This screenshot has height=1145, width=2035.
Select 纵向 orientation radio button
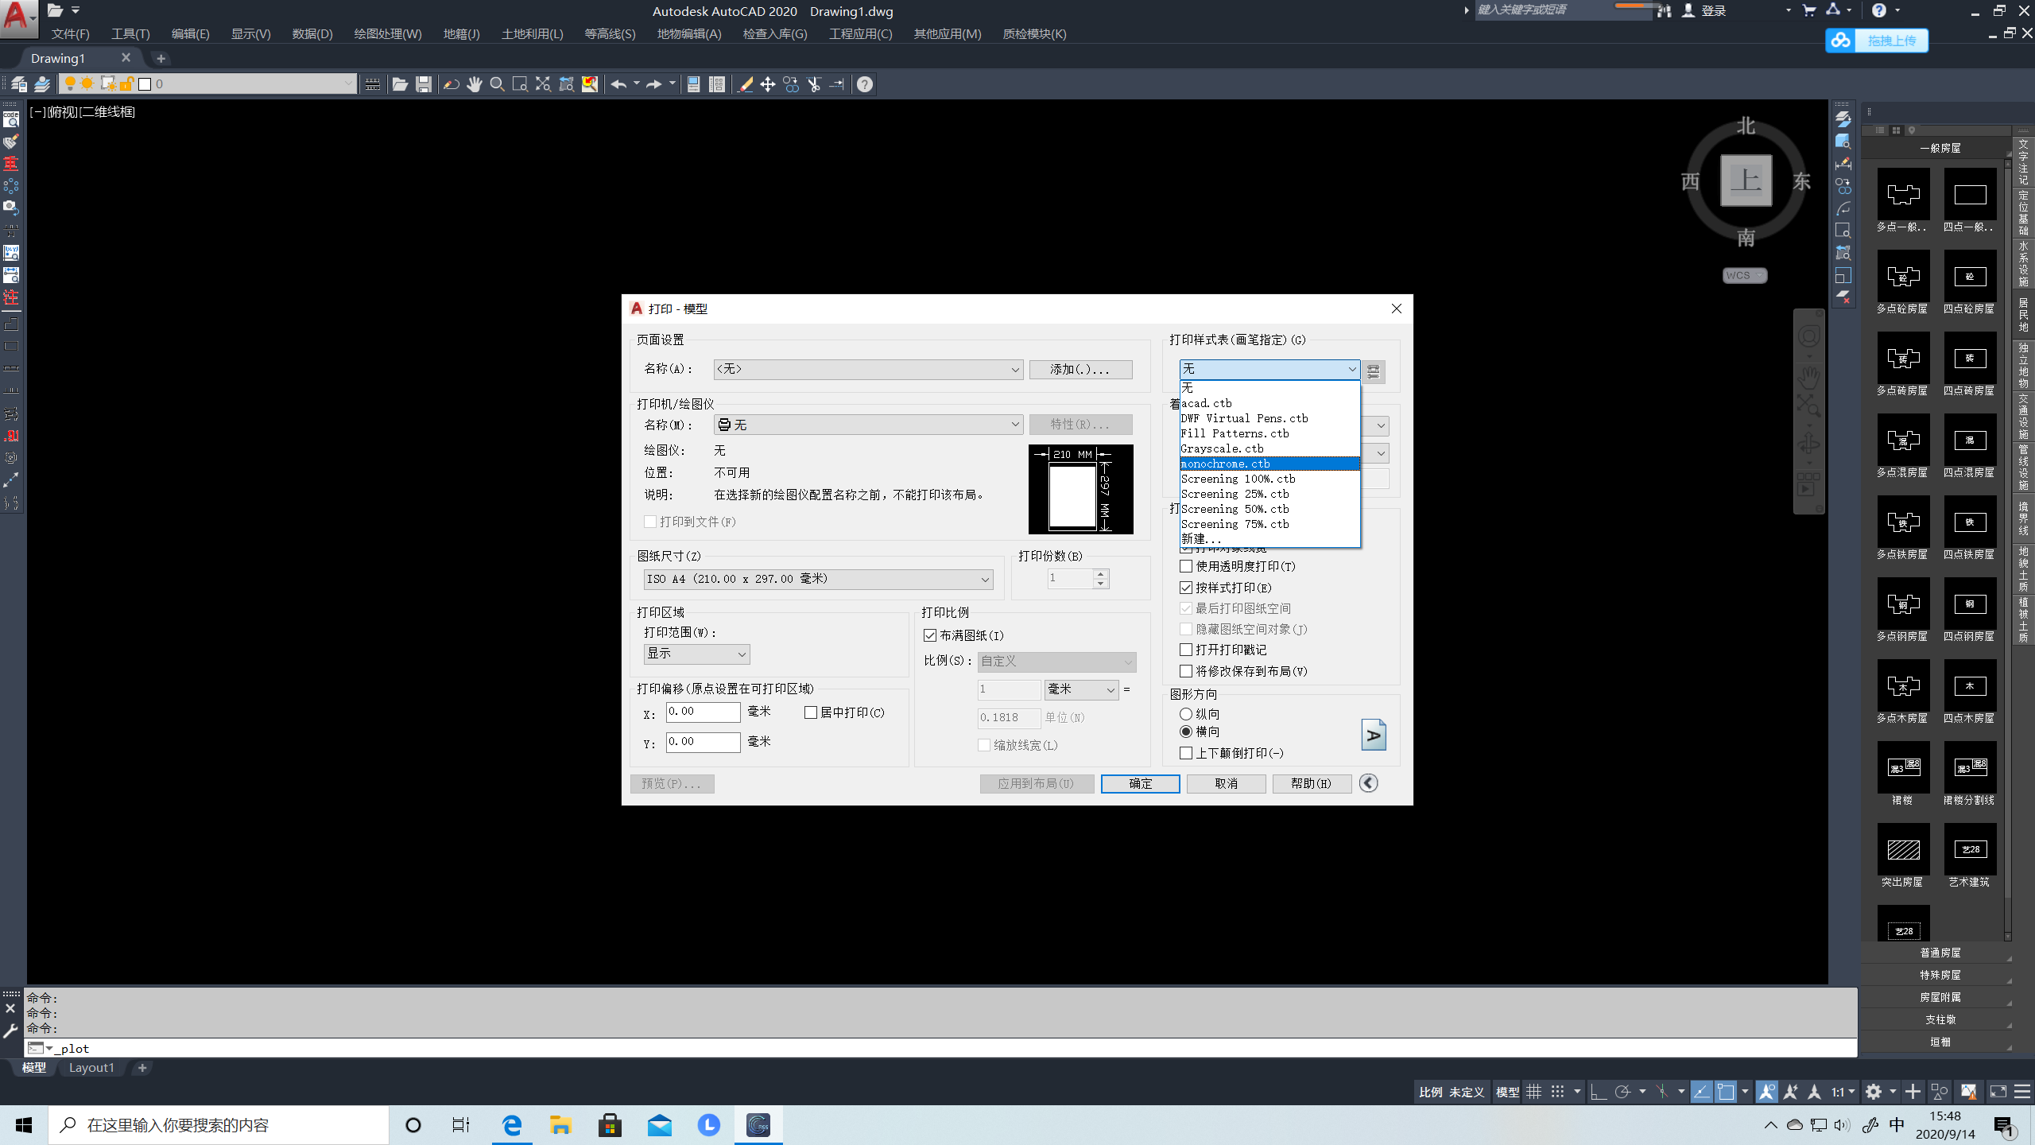[x=1186, y=714]
